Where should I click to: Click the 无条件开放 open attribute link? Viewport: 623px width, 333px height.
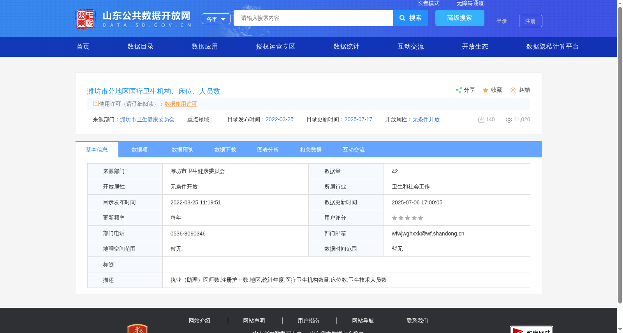[426, 119]
